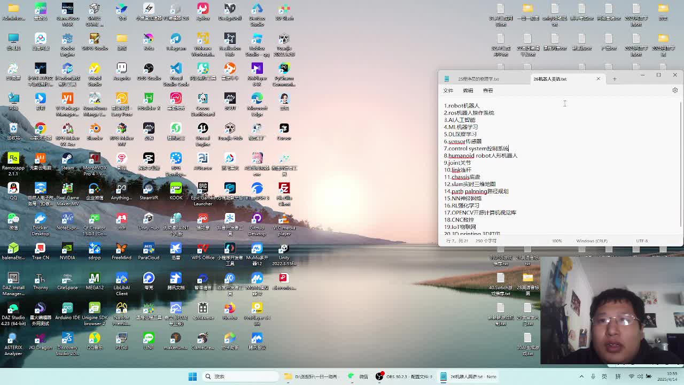Open the 文件 menu in Notepad
Viewport: 684px width, 385px height.
[x=448, y=90]
